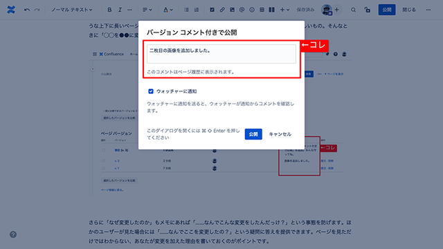Toggle italic formatting
Screen dimensions: 443x249
120,10
